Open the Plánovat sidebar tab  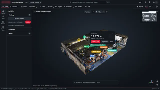(x=3, y=22)
